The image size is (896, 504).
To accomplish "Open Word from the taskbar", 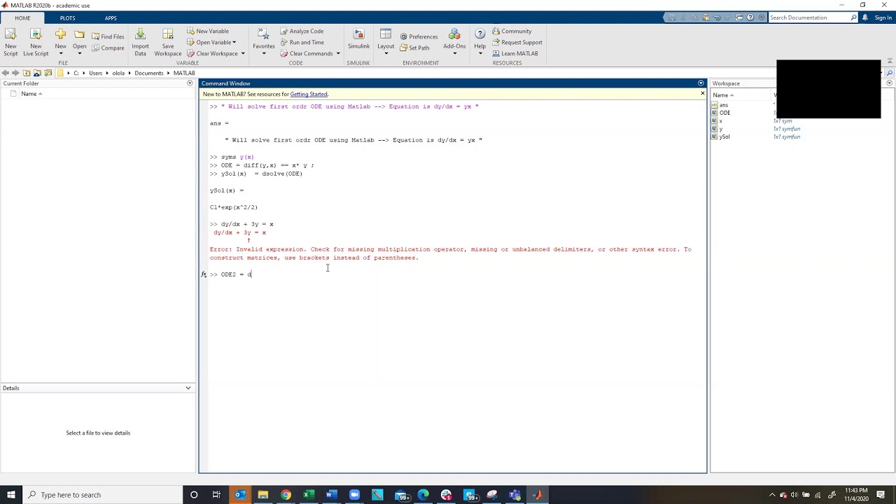I will 331,495.
